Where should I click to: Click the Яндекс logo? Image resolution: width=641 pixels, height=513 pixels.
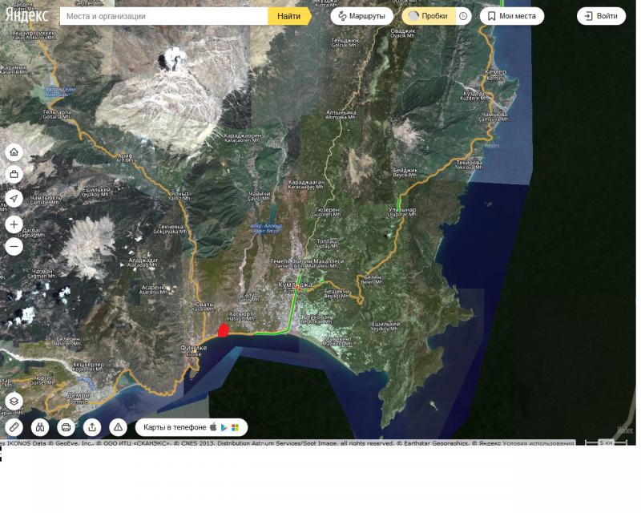click(29, 16)
